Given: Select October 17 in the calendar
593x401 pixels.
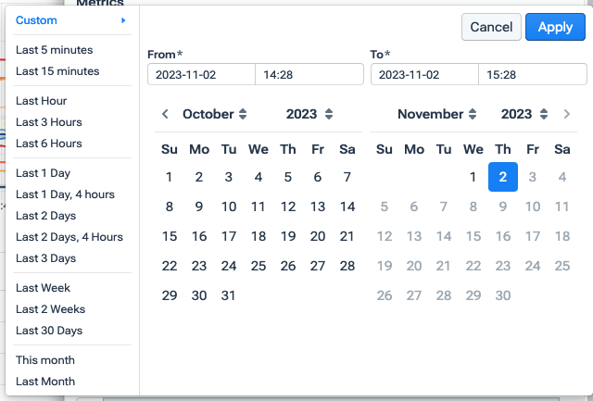Looking at the screenshot, I should pos(229,236).
